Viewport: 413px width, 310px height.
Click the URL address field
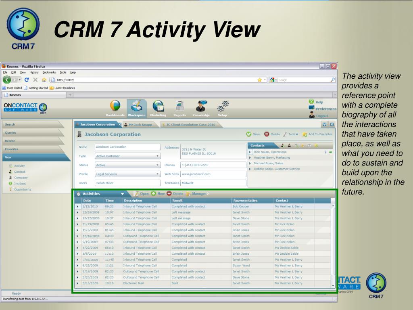point(155,80)
